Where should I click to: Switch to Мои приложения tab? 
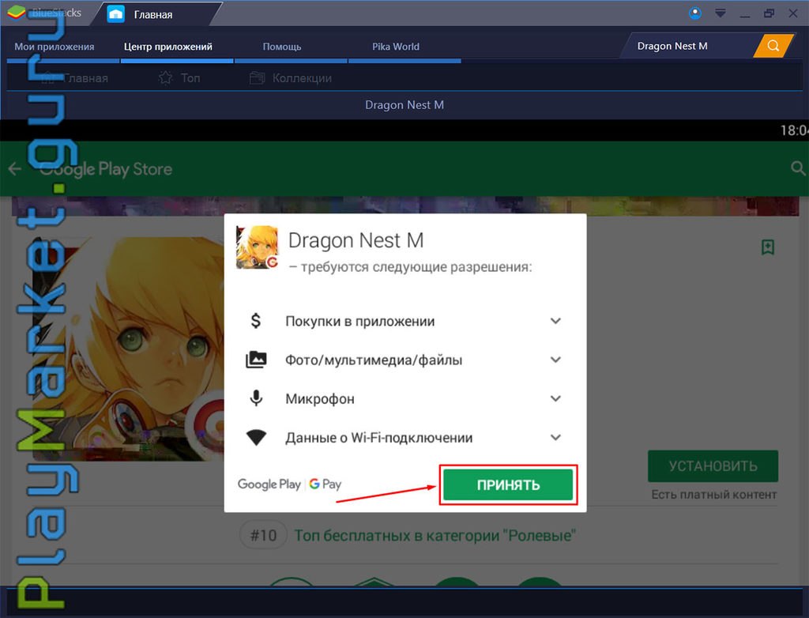pyautogui.click(x=55, y=47)
